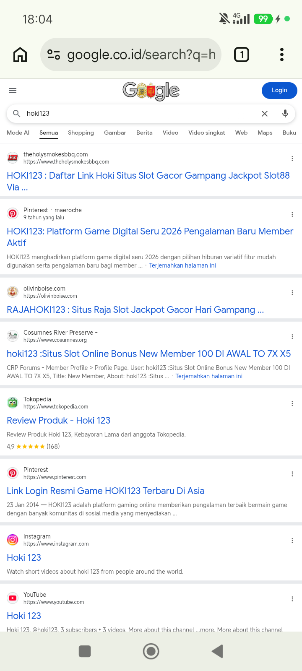Tap the google.co.id address bar URL
Image resolution: width=302 pixels, height=671 pixels.
point(141,55)
